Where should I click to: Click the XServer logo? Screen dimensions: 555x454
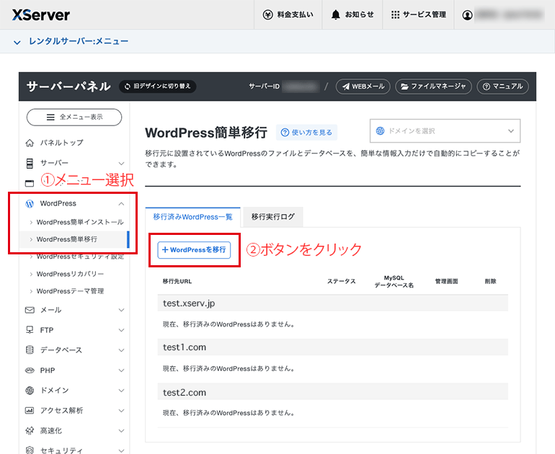pos(41,15)
